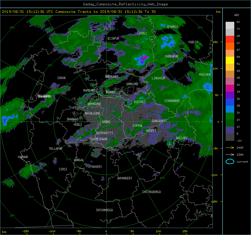Click the magenta storm core near Shorapur
This screenshot has height=235, width=251.
coord(144,58)
